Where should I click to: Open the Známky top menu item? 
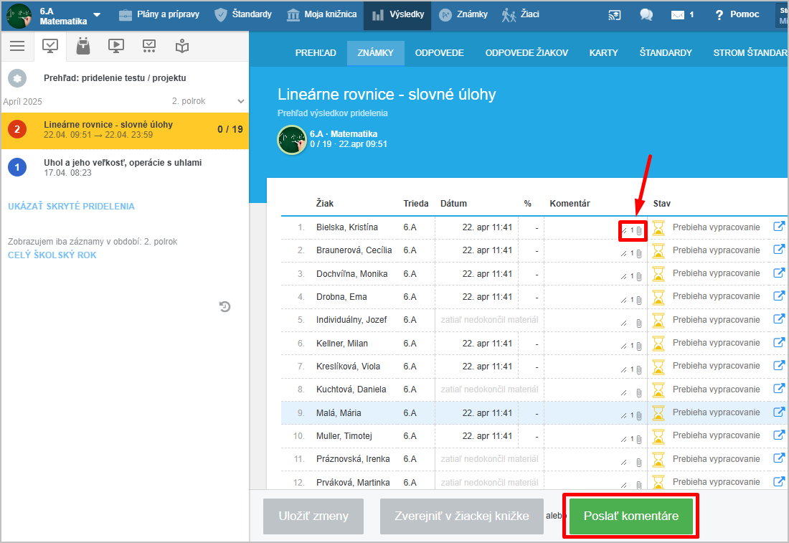coord(463,14)
